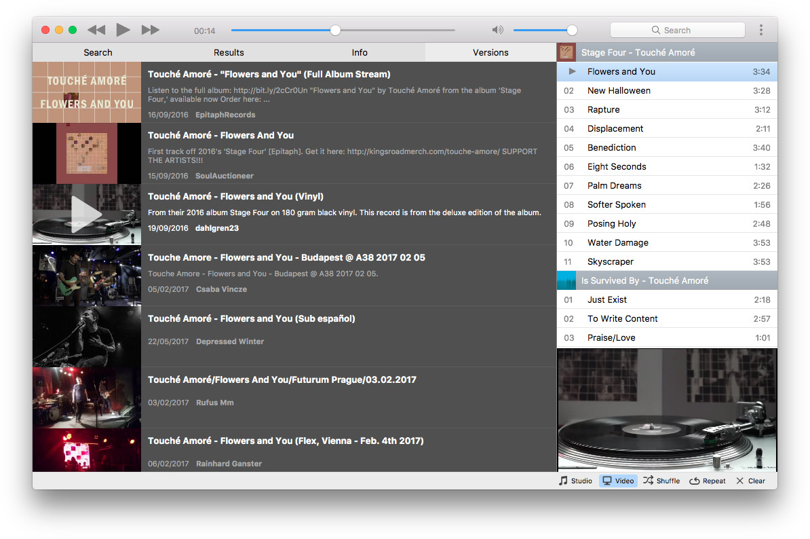Click the play button in toolbar
810x539 pixels.
[x=123, y=30]
